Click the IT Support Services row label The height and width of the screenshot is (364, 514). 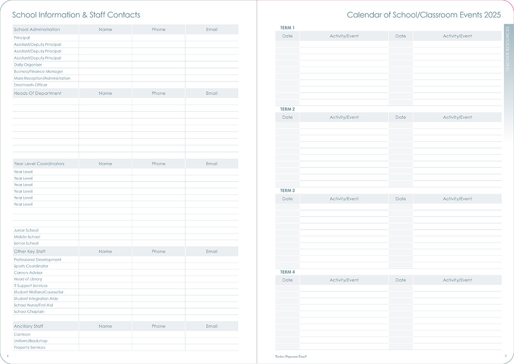(x=31, y=286)
